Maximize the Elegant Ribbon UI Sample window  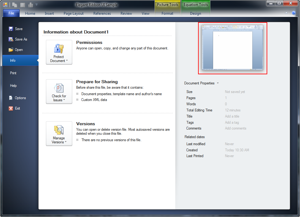click(279, 3)
